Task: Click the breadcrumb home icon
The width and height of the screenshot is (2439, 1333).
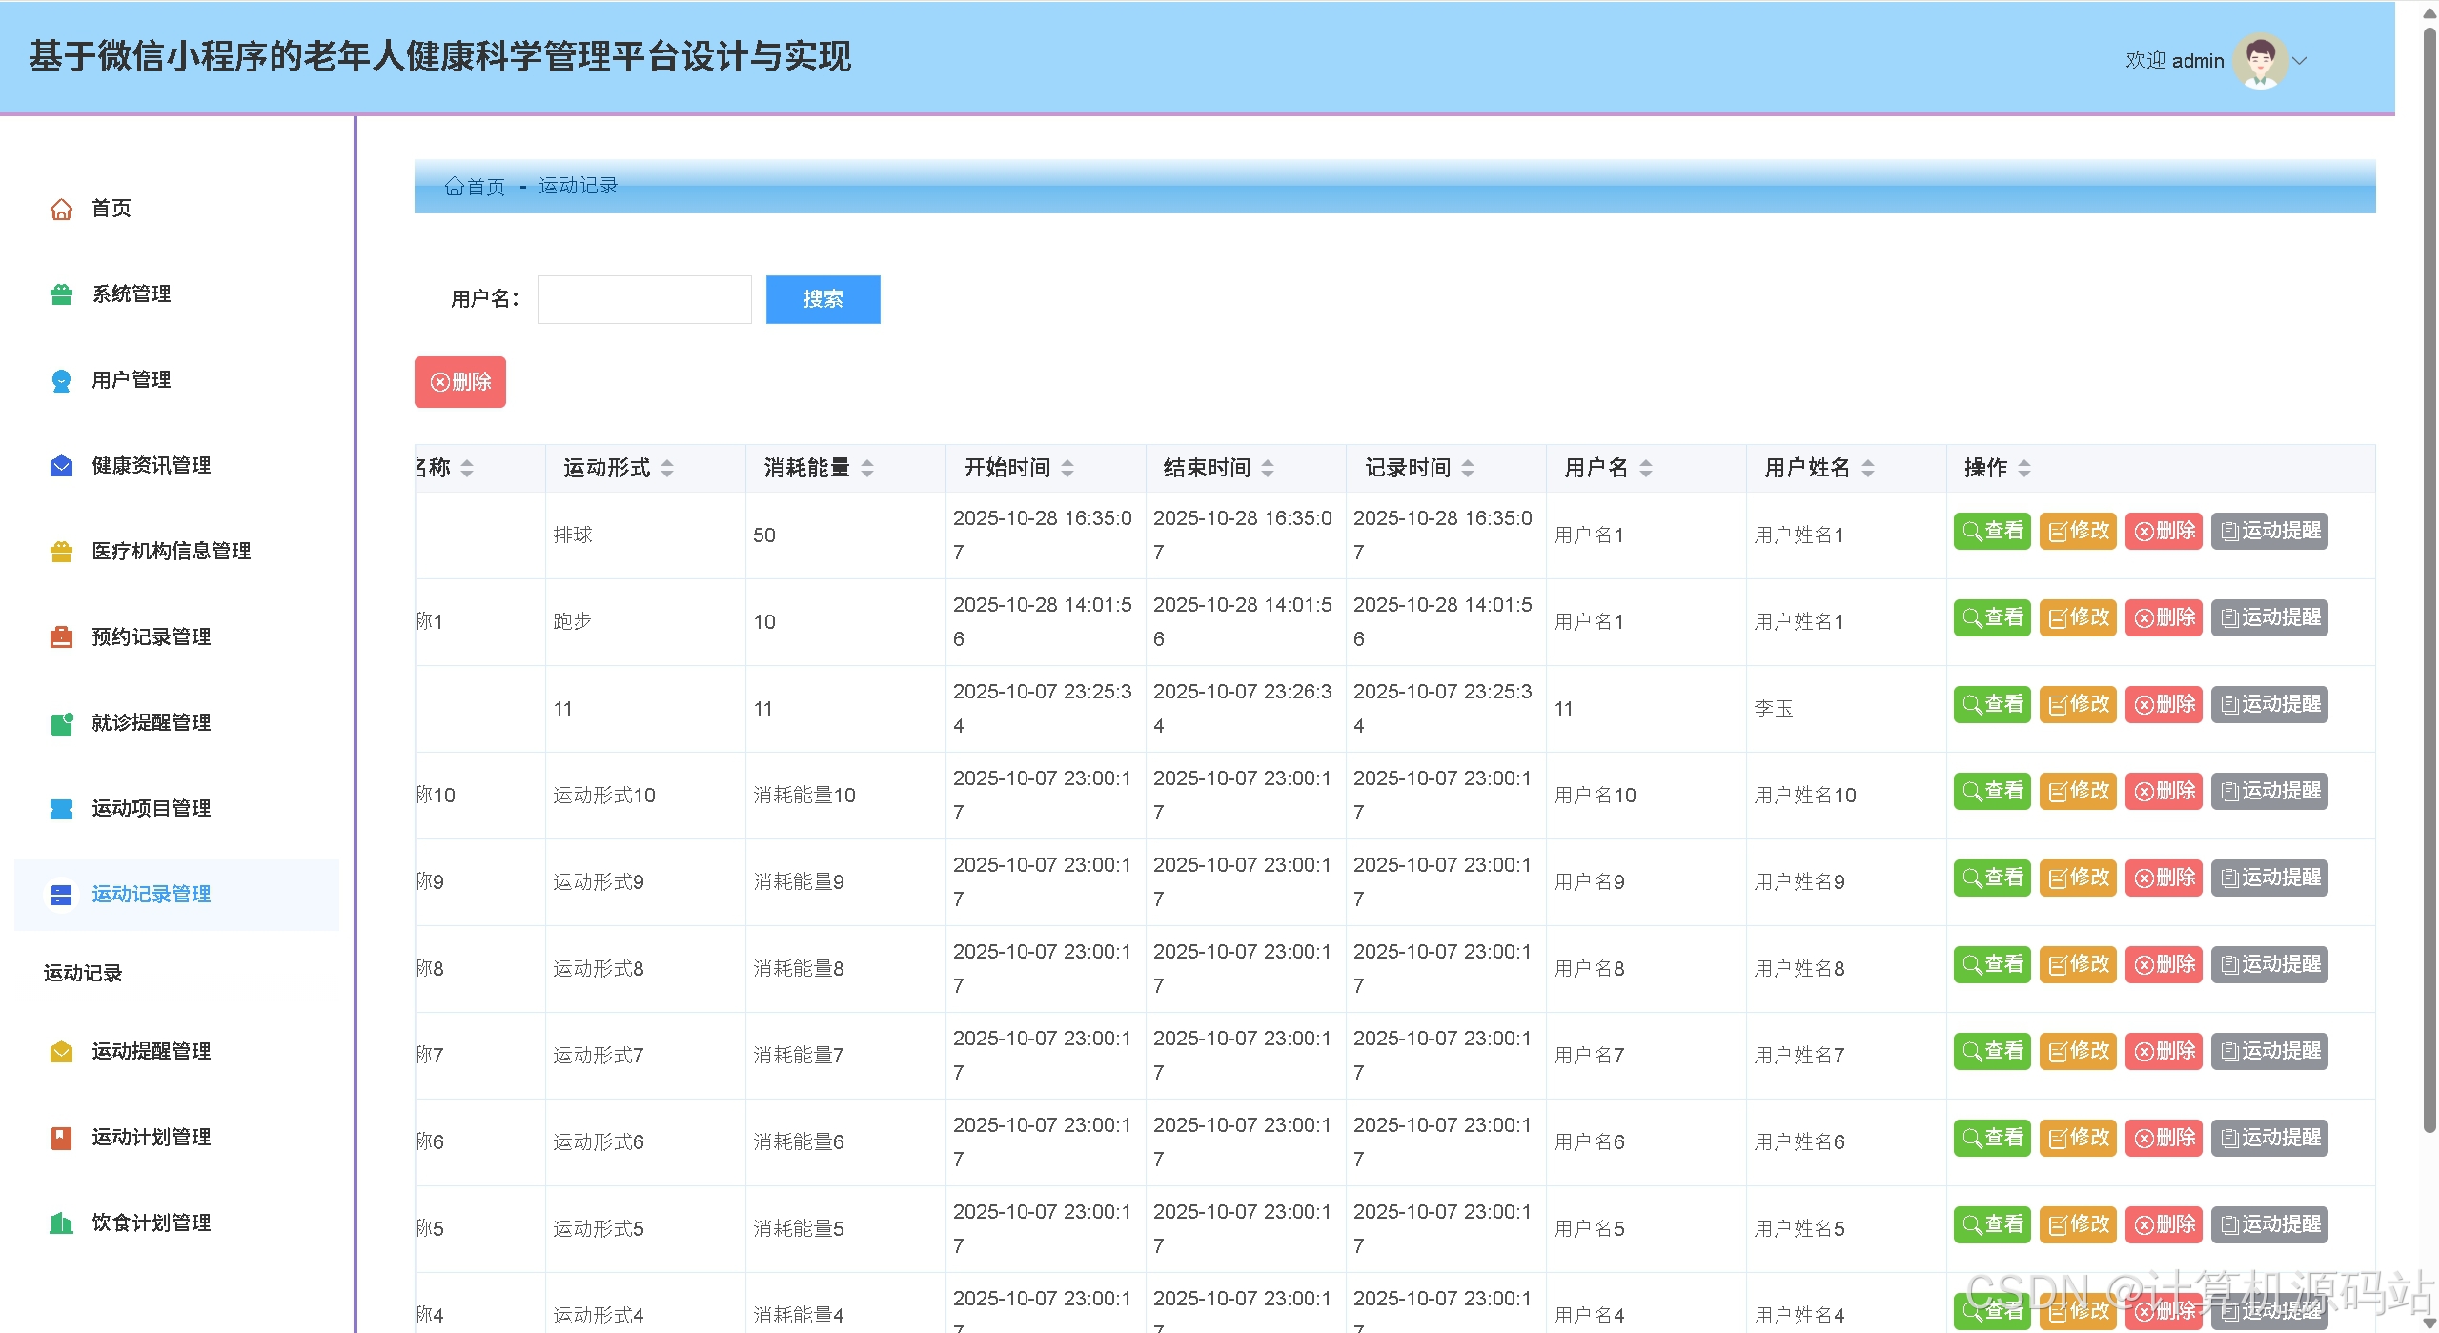Action: (x=454, y=187)
